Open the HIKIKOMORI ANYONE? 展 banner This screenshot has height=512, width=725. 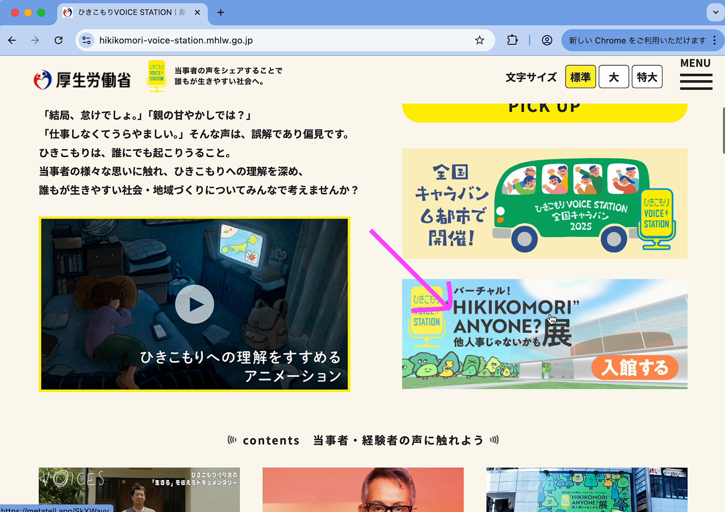point(545,334)
